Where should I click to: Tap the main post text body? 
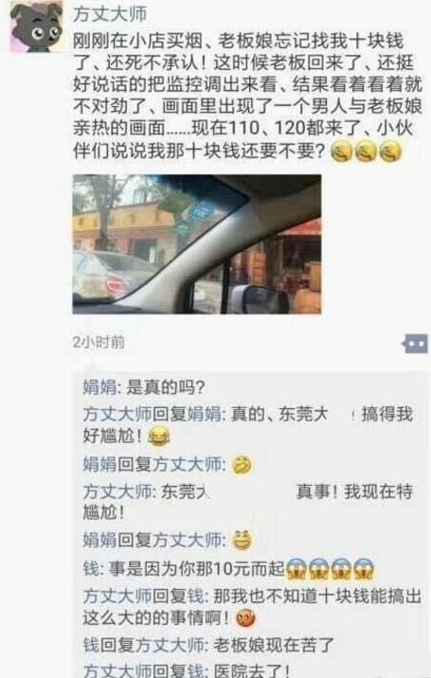(x=247, y=96)
